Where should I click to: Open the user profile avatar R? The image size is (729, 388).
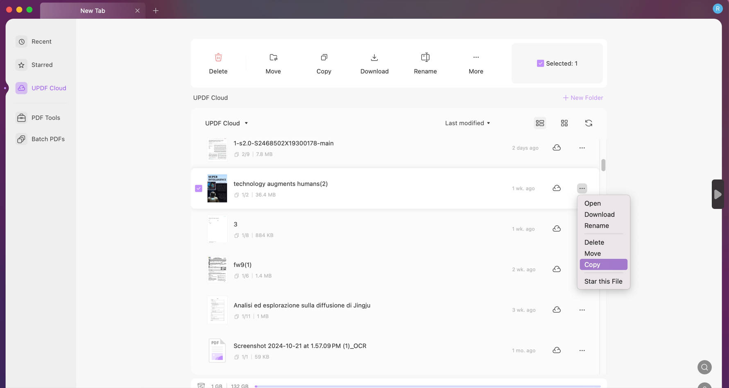coord(718,9)
